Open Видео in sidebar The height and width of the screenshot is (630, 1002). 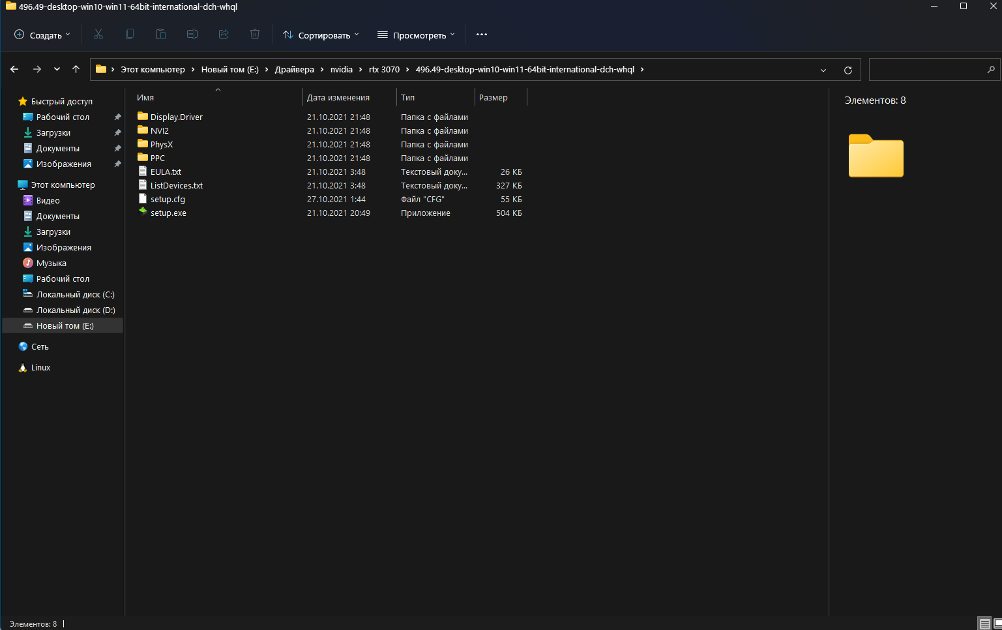tap(48, 200)
